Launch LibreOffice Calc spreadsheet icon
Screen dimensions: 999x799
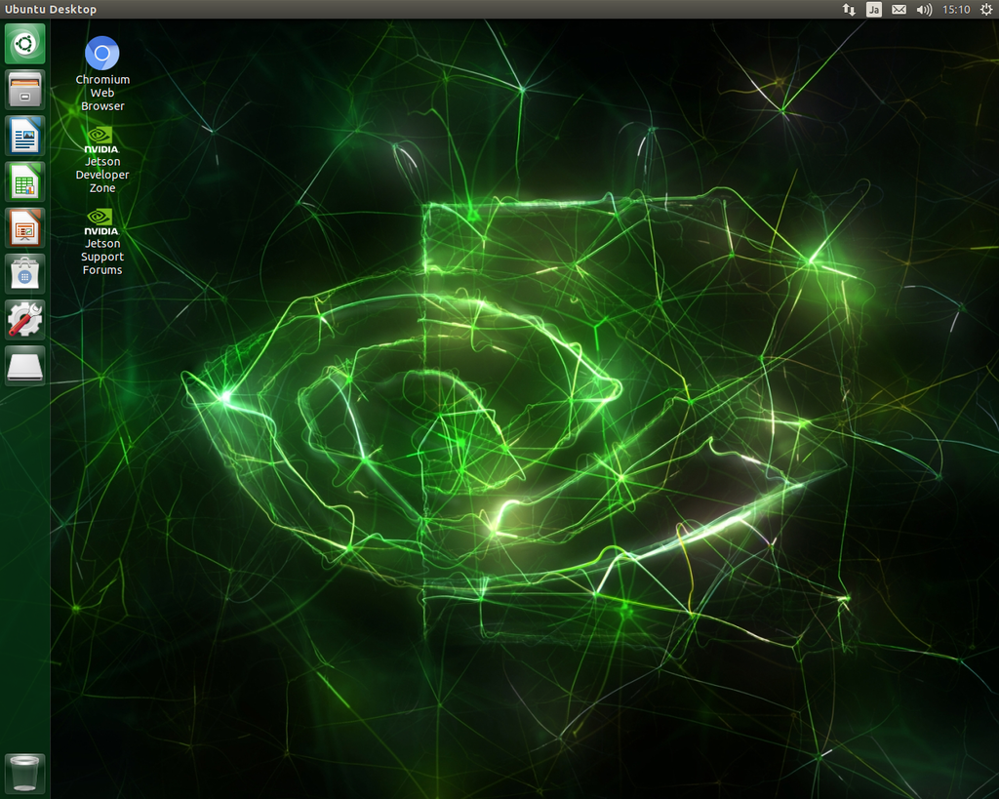pos(24,181)
